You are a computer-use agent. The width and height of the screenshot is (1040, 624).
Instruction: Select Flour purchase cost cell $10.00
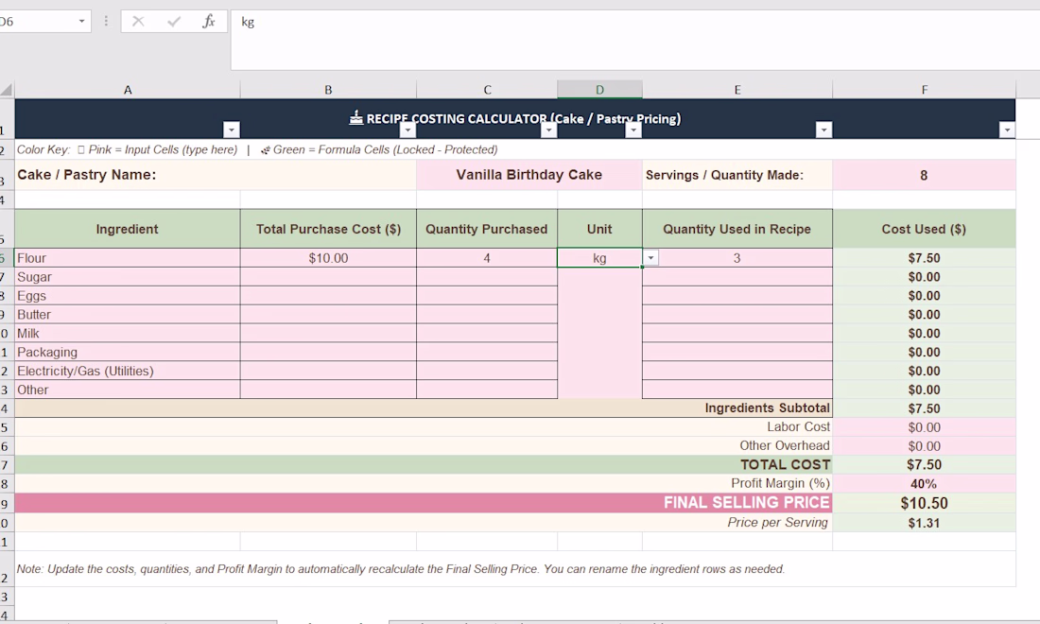328,258
